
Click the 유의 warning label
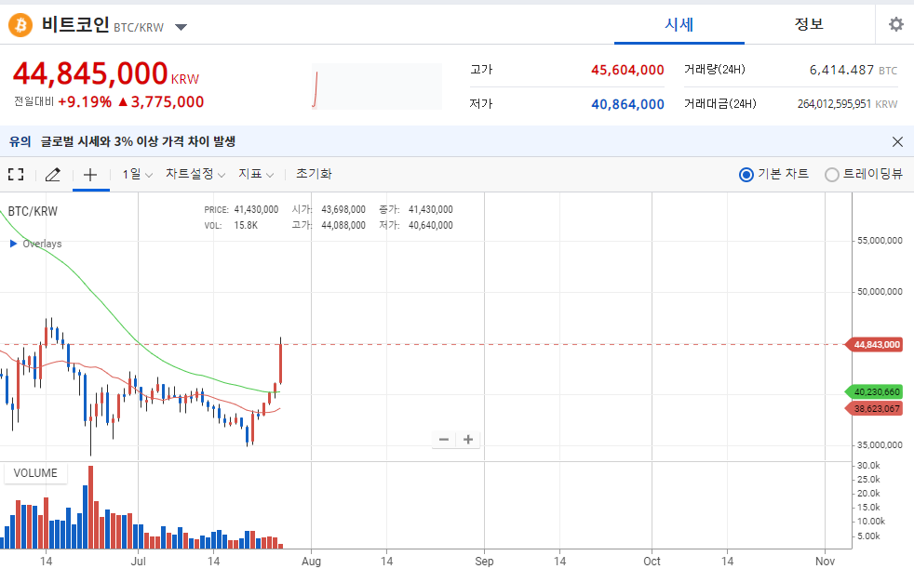(x=20, y=141)
